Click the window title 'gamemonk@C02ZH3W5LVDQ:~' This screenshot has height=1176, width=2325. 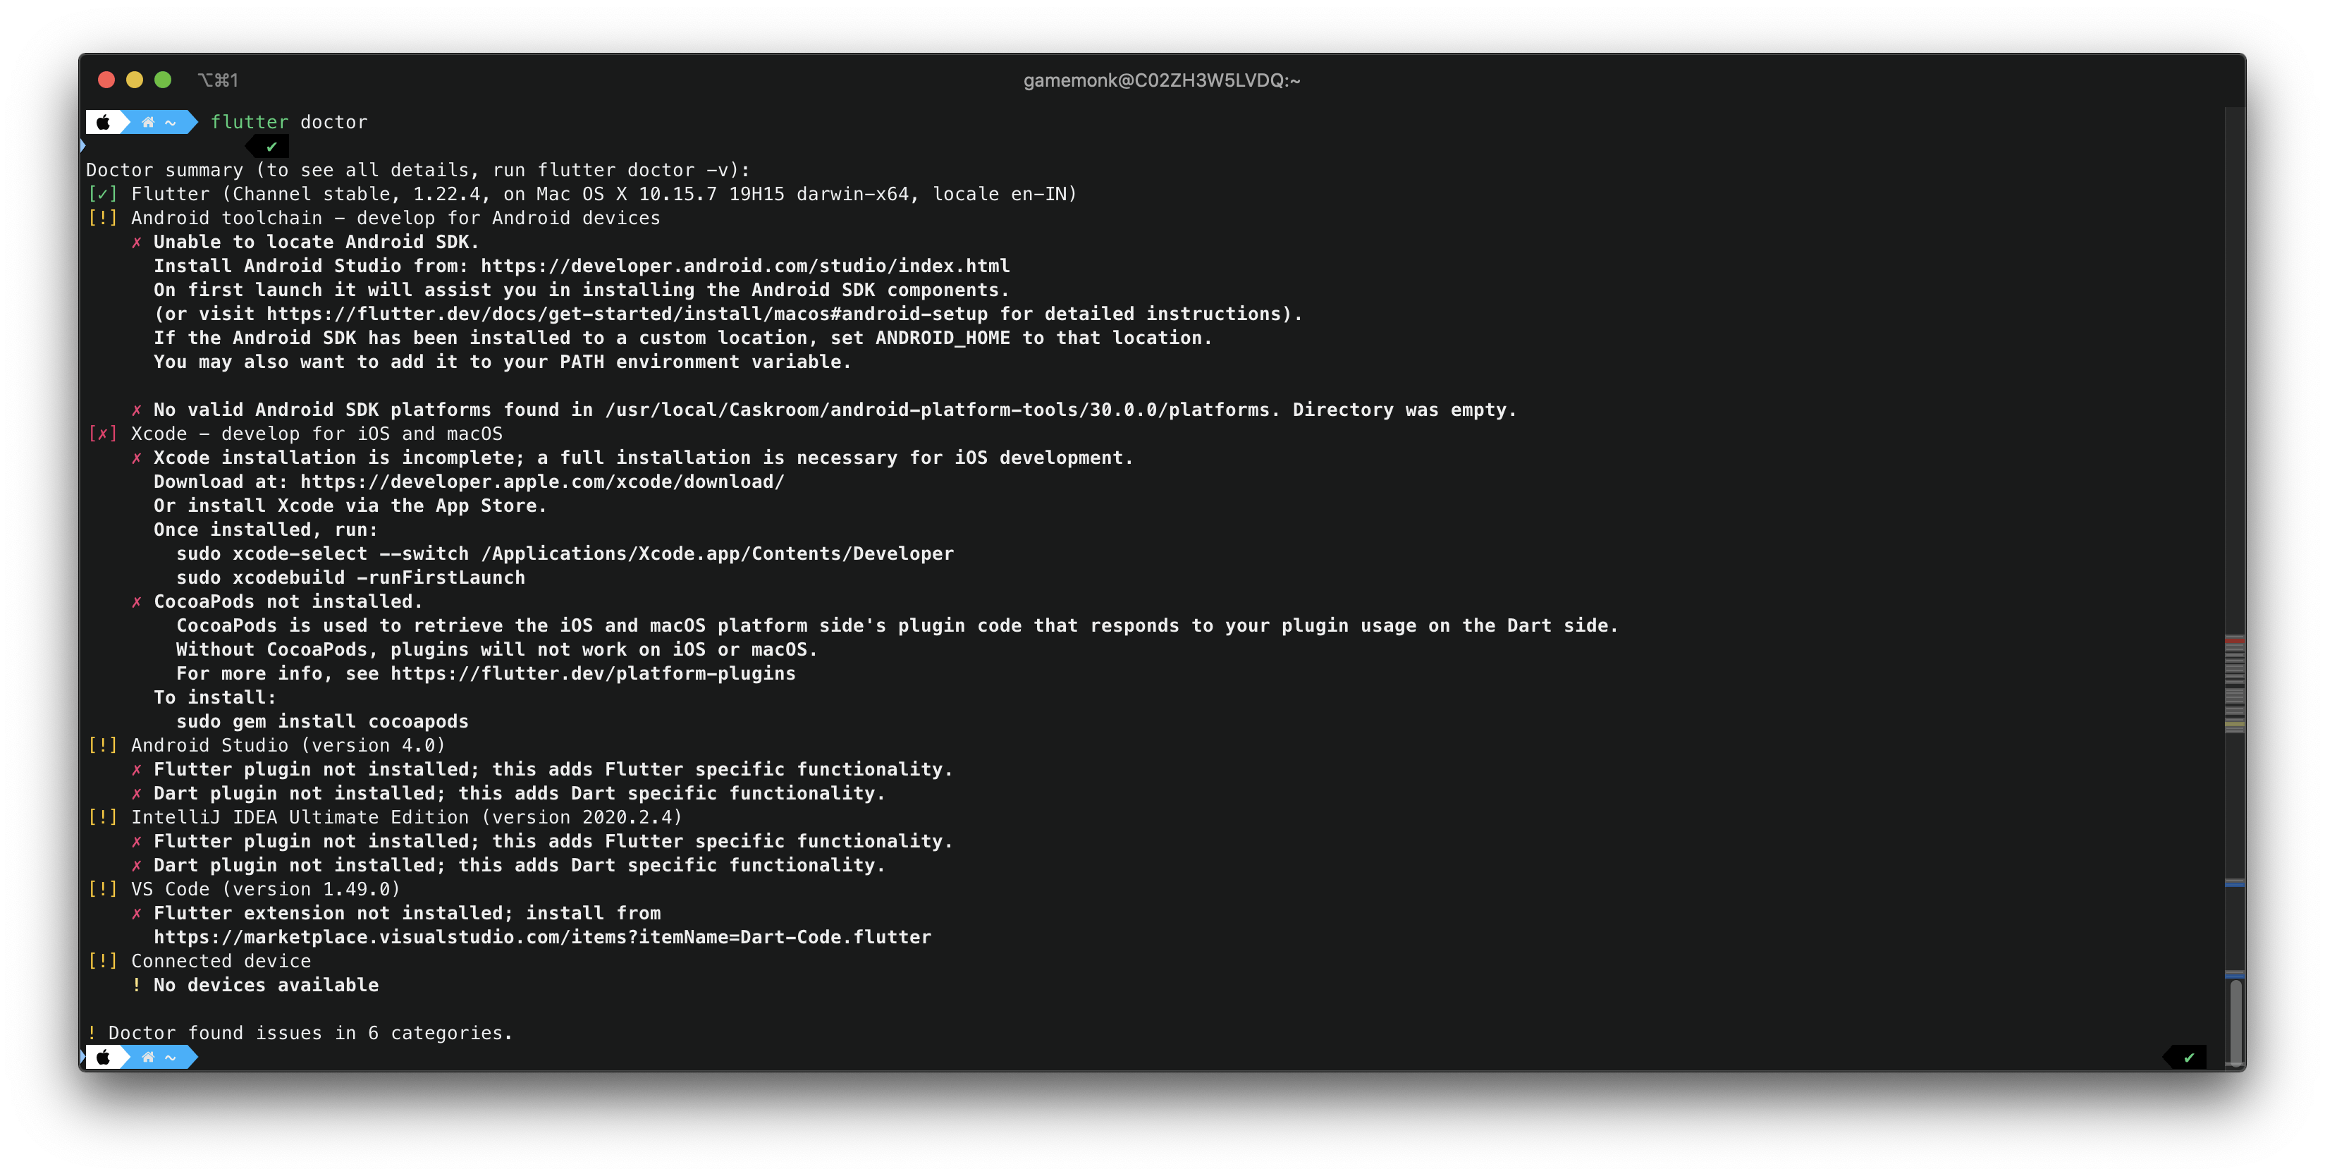coord(1162,80)
